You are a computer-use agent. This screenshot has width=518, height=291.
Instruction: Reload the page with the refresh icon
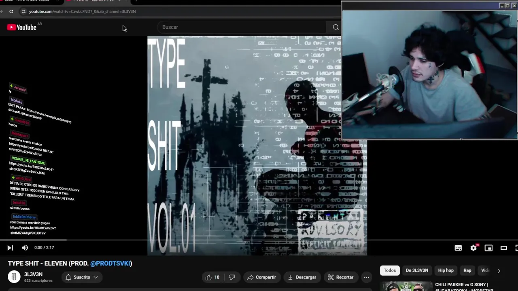(11, 11)
